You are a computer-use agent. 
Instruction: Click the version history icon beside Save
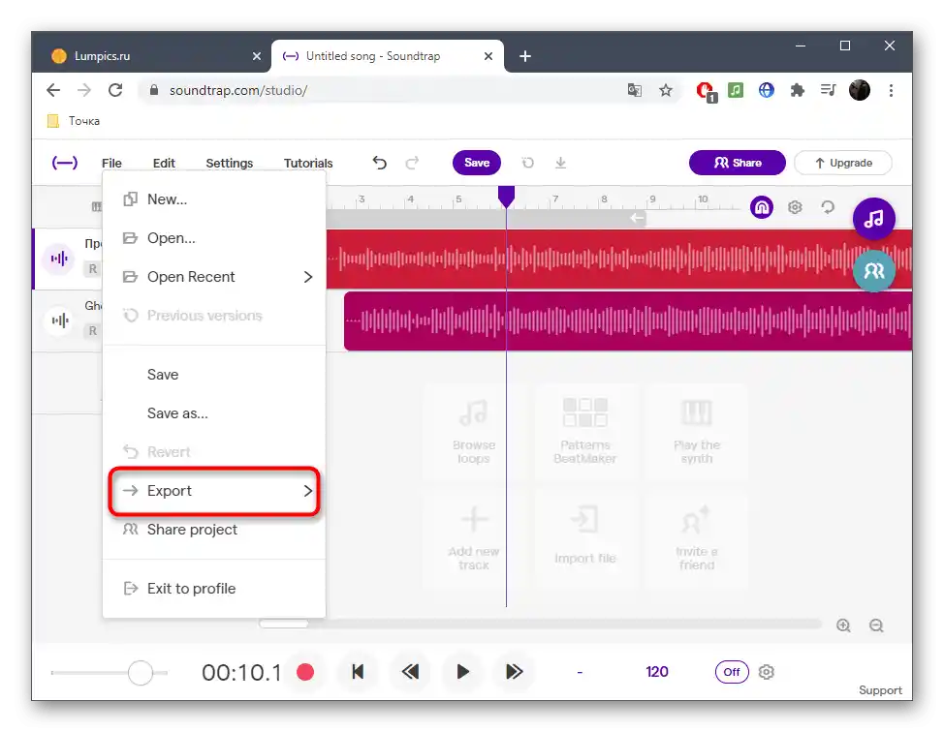(x=528, y=163)
